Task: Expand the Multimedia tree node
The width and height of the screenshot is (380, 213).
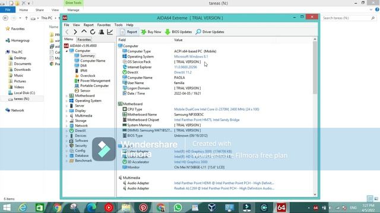Action: click(x=66, y=116)
